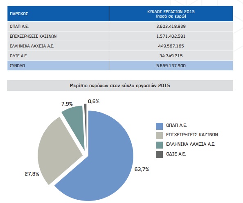Select the total value 5.659.137.900

coord(171,65)
